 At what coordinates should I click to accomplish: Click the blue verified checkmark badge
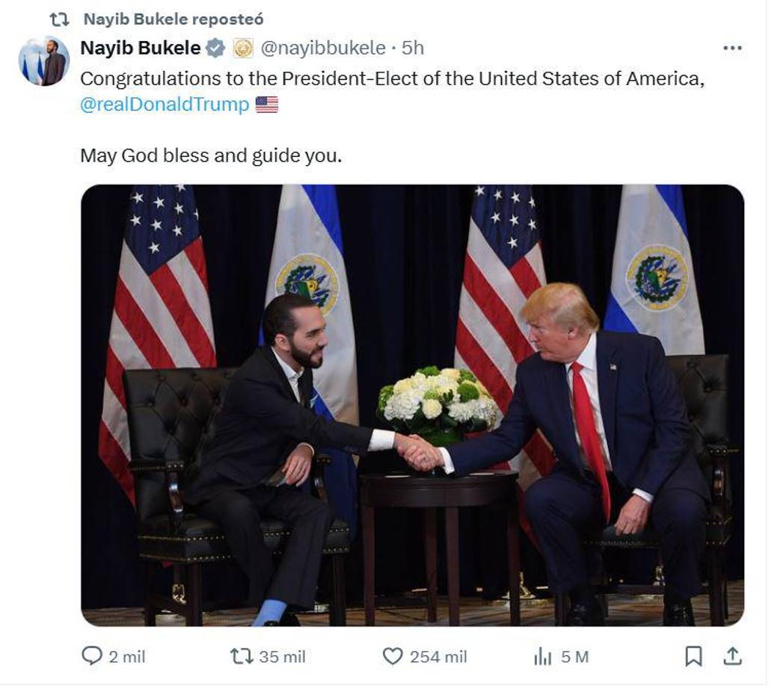pos(213,46)
